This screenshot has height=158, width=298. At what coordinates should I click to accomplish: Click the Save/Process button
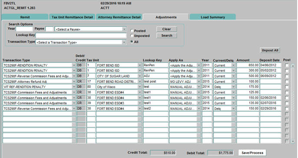pyautogui.click(x=252, y=153)
